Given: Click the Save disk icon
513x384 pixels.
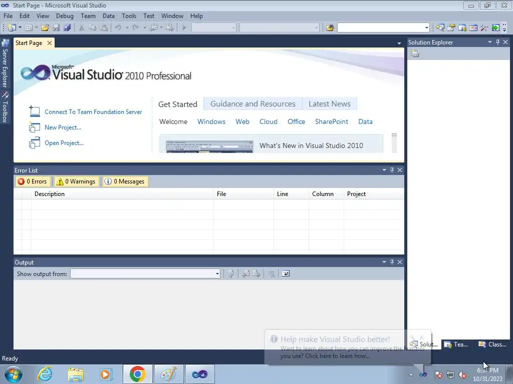Looking at the screenshot, I should 56,28.
